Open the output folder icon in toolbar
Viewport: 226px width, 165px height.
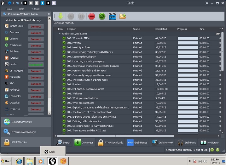(123, 16)
